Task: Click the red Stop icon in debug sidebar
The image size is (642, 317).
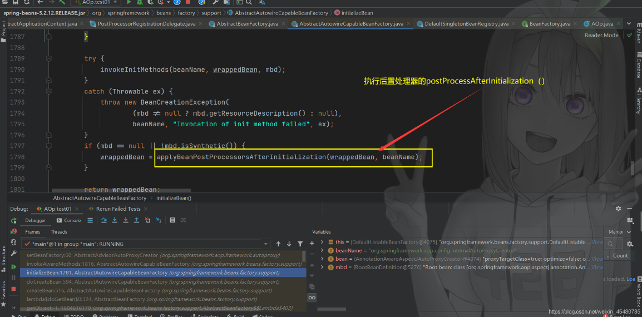Action: (13, 289)
